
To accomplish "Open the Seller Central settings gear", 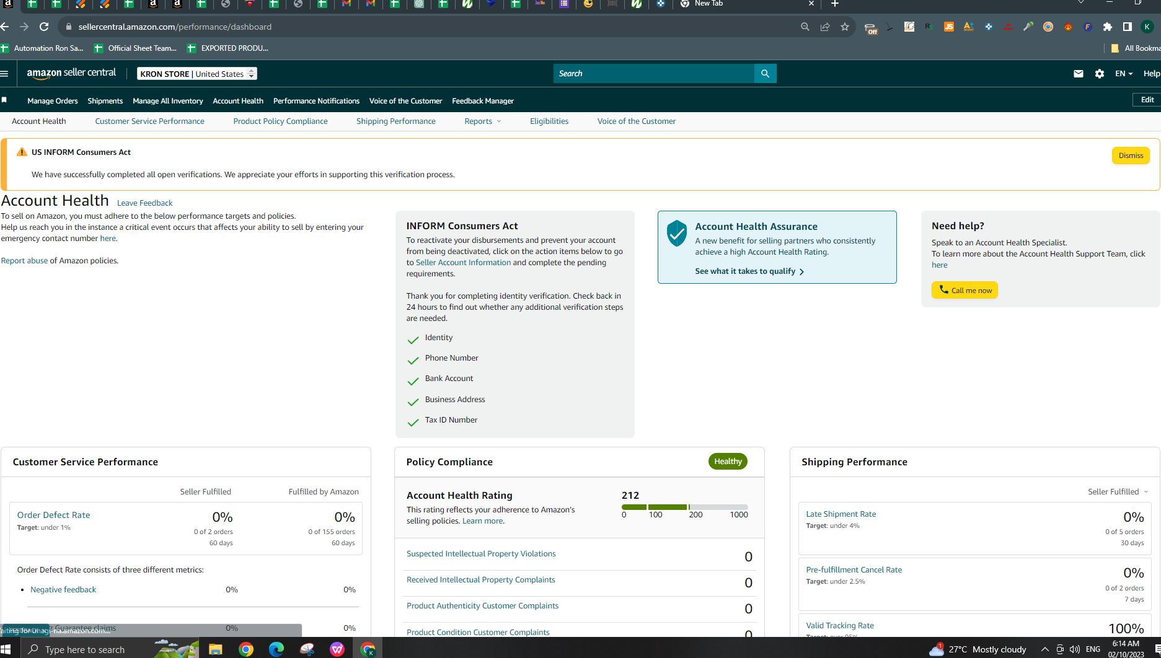I will coord(1100,74).
